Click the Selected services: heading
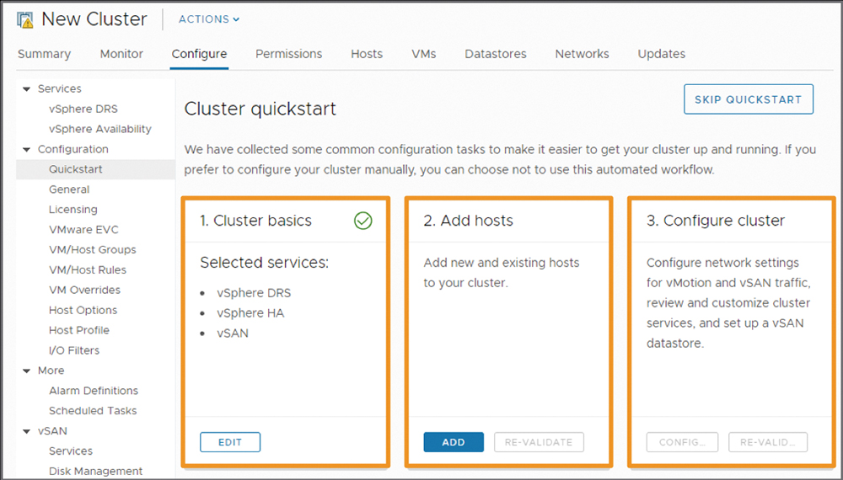Image resolution: width=843 pixels, height=480 pixels. (264, 263)
